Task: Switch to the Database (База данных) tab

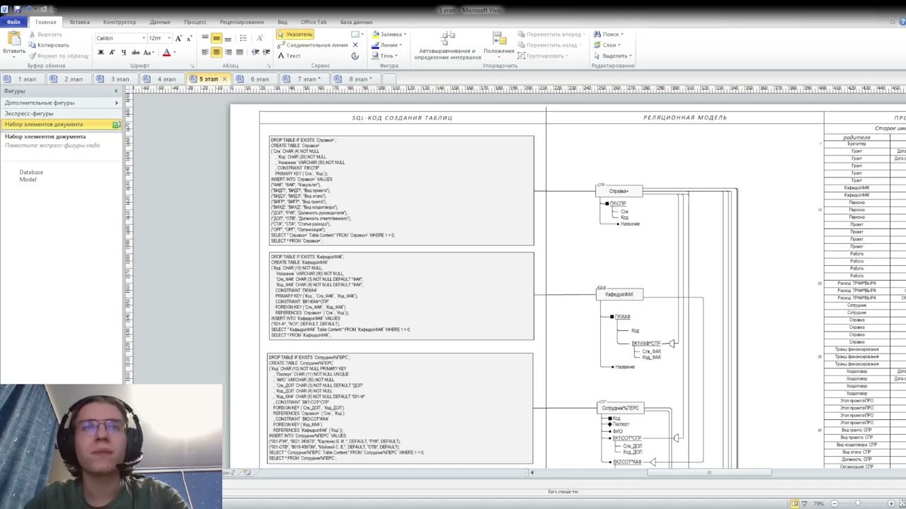Action: click(x=356, y=22)
